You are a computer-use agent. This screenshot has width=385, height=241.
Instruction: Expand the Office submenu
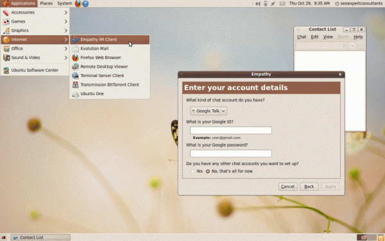(x=35, y=49)
